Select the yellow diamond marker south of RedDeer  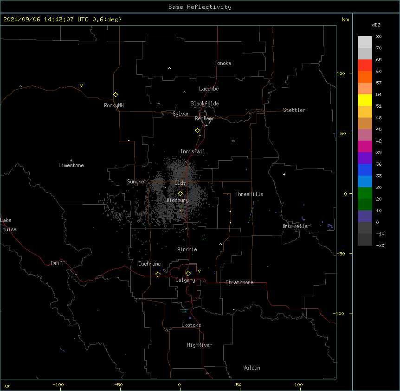pos(198,130)
